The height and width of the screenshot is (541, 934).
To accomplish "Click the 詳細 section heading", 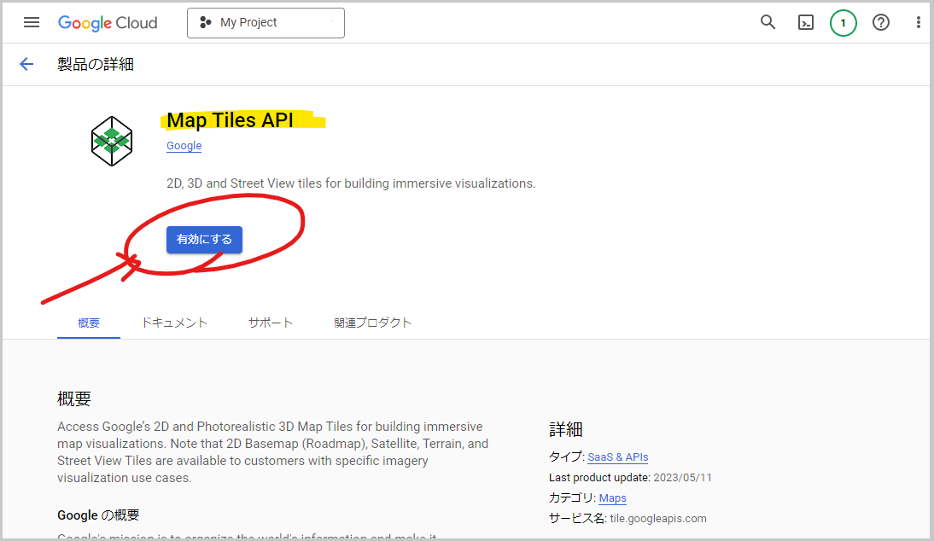I will click(x=566, y=429).
